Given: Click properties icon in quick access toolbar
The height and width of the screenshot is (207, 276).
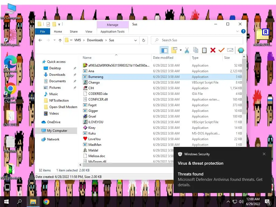Looking at the screenshot, I should [x=48, y=24].
